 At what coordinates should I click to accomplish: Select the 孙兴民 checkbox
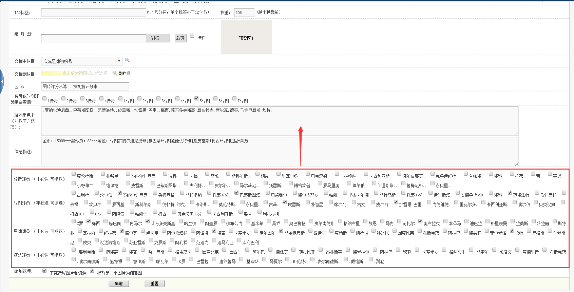tap(374, 231)
